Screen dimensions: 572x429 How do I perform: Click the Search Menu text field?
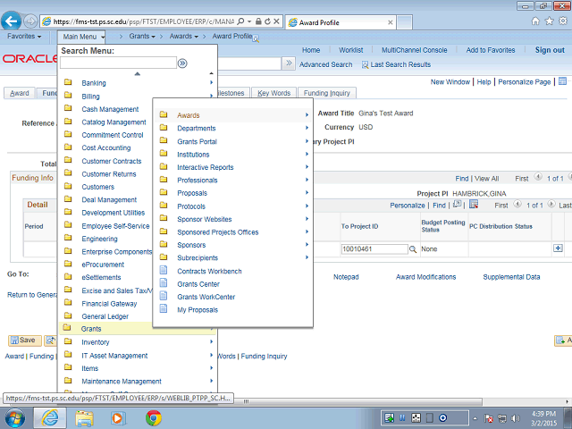tap(118, 63)
